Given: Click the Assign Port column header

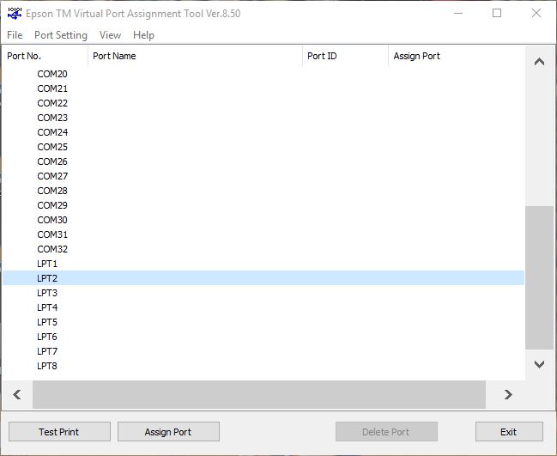Looking at the screenshot, I should [455, 56].
